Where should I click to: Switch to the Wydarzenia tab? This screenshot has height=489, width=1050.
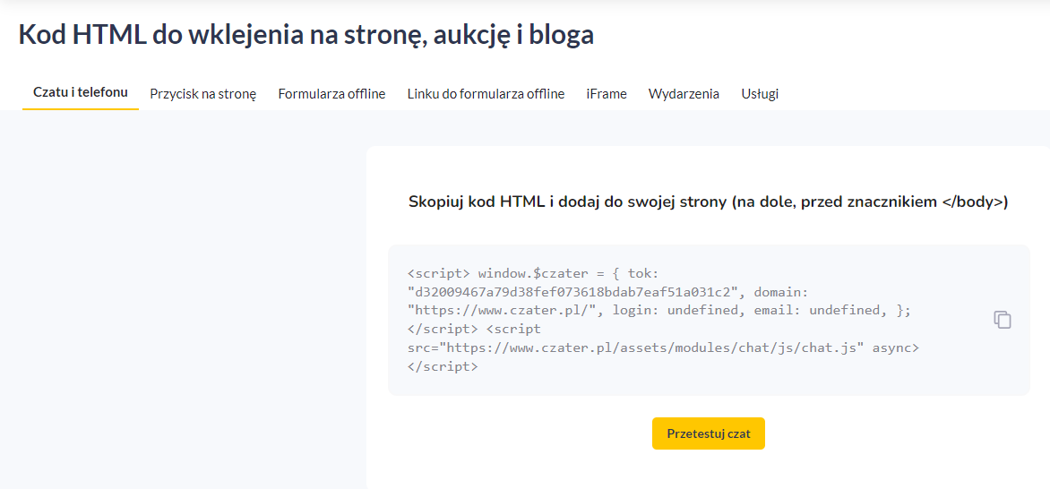click(x=684, y=94)
